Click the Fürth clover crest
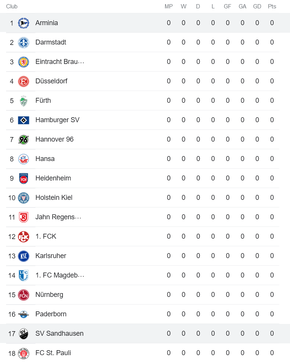Image resolution: width=290 pixels, height=362 pixels. pos(24,100)
